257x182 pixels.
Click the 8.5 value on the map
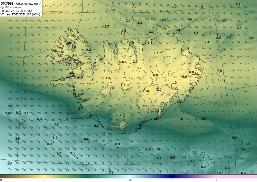coord(78,158)
